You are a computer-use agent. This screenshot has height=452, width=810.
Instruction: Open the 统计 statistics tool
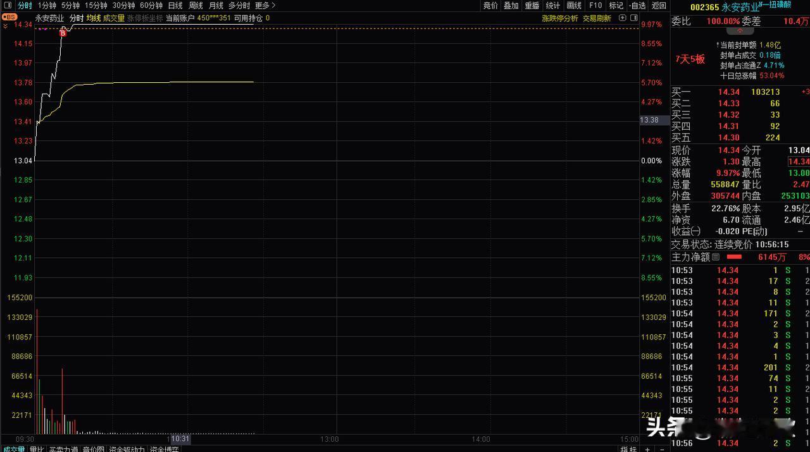tap(552, 6)
